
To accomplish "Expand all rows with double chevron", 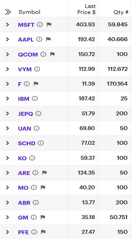I will [x=8, y=12].
